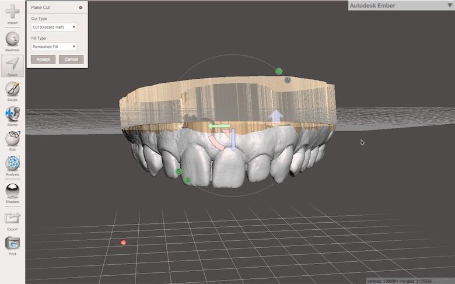Image resolution: width=455 pixels, height=284 pixels.
Task: Click the red pivot dot on grid
Action: tap(123, 242)
